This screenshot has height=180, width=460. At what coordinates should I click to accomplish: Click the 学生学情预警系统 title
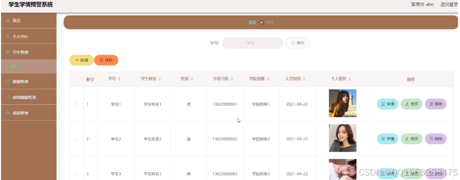[x=31, y=4]
